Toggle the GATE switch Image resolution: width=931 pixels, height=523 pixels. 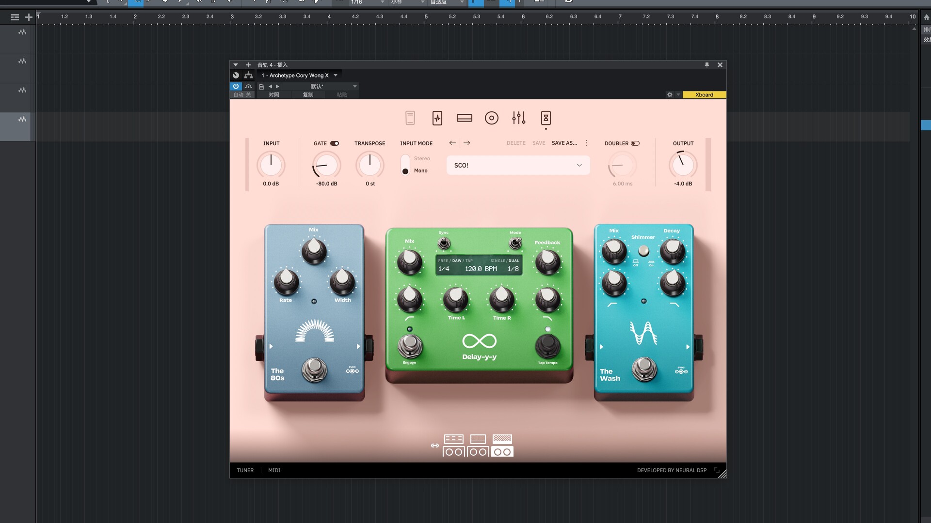click(335, 143)
